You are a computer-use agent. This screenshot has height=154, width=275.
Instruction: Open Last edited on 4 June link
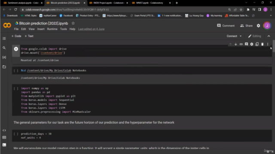coord(91,29)
